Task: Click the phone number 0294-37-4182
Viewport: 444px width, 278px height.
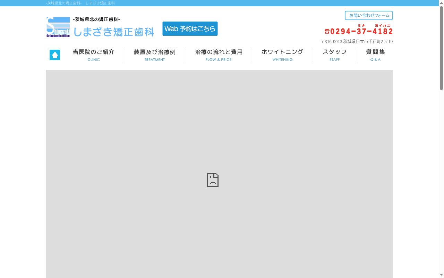Action: tap(359, 31)
